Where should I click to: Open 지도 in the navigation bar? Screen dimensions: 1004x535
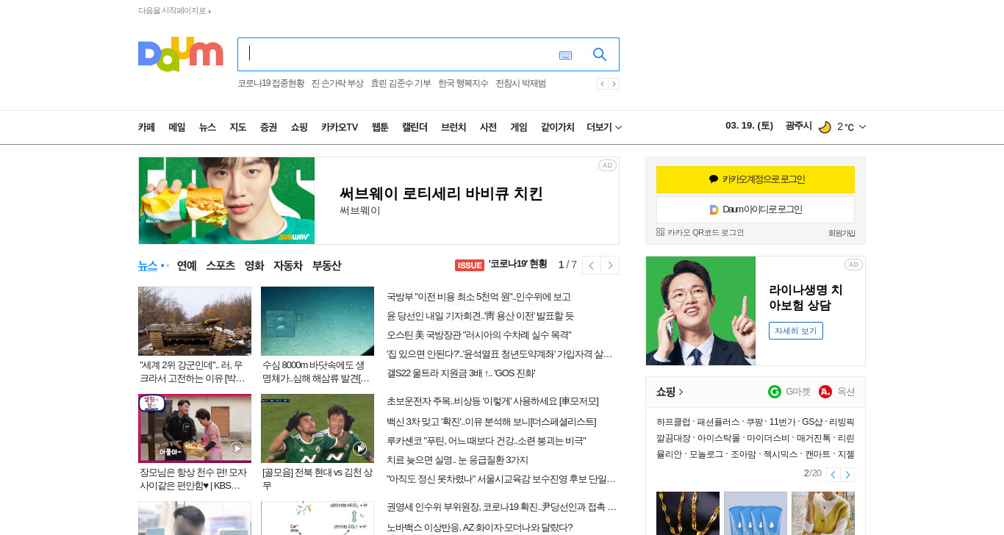[238, 127]
